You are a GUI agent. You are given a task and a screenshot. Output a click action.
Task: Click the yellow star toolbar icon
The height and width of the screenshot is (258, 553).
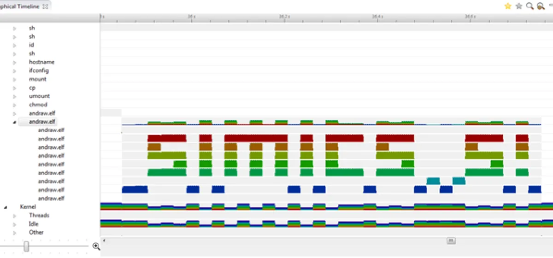pos(508,6)
